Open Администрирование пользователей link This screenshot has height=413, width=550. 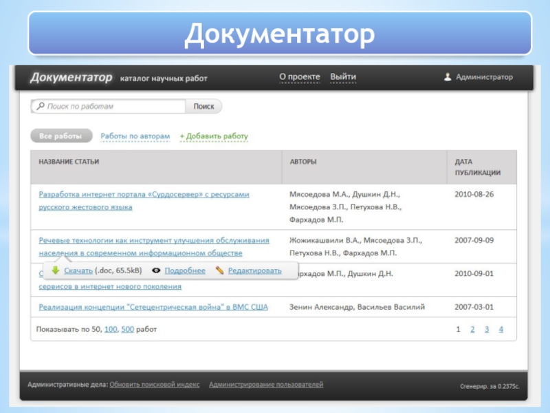tap(266, 385)
